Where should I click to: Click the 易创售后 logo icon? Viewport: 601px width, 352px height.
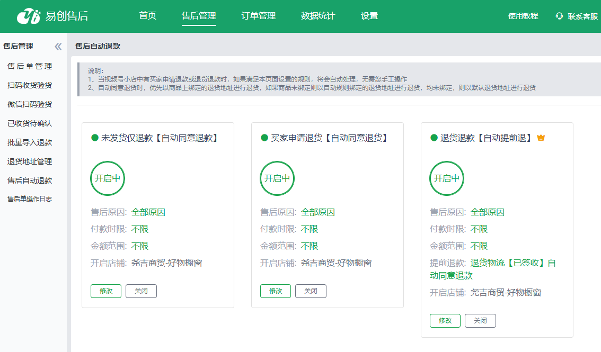point(29,16)
